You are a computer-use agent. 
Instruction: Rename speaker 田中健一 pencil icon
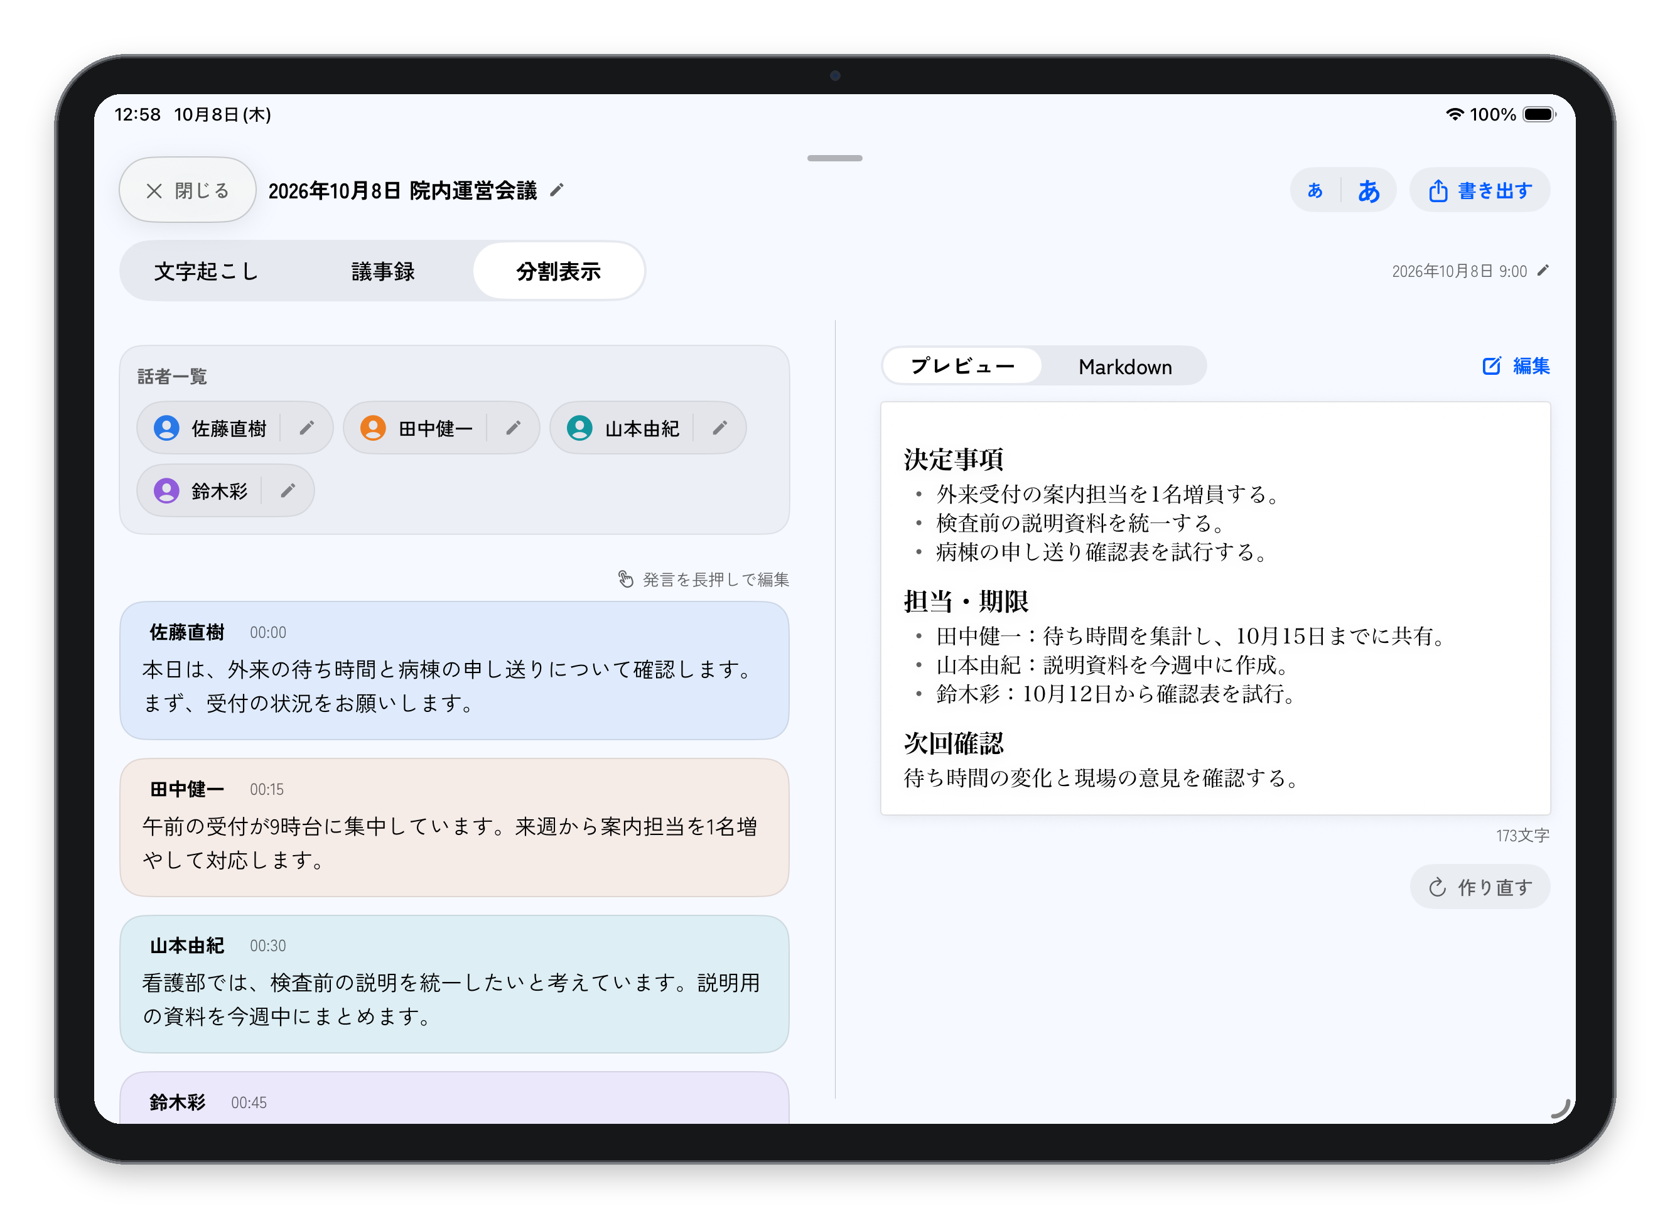click(x=513, y=428)
